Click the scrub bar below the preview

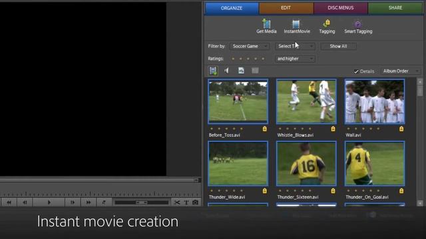point(100,180)
